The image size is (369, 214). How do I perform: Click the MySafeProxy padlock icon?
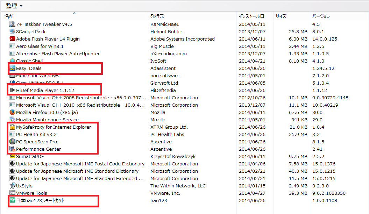point(12,127)
